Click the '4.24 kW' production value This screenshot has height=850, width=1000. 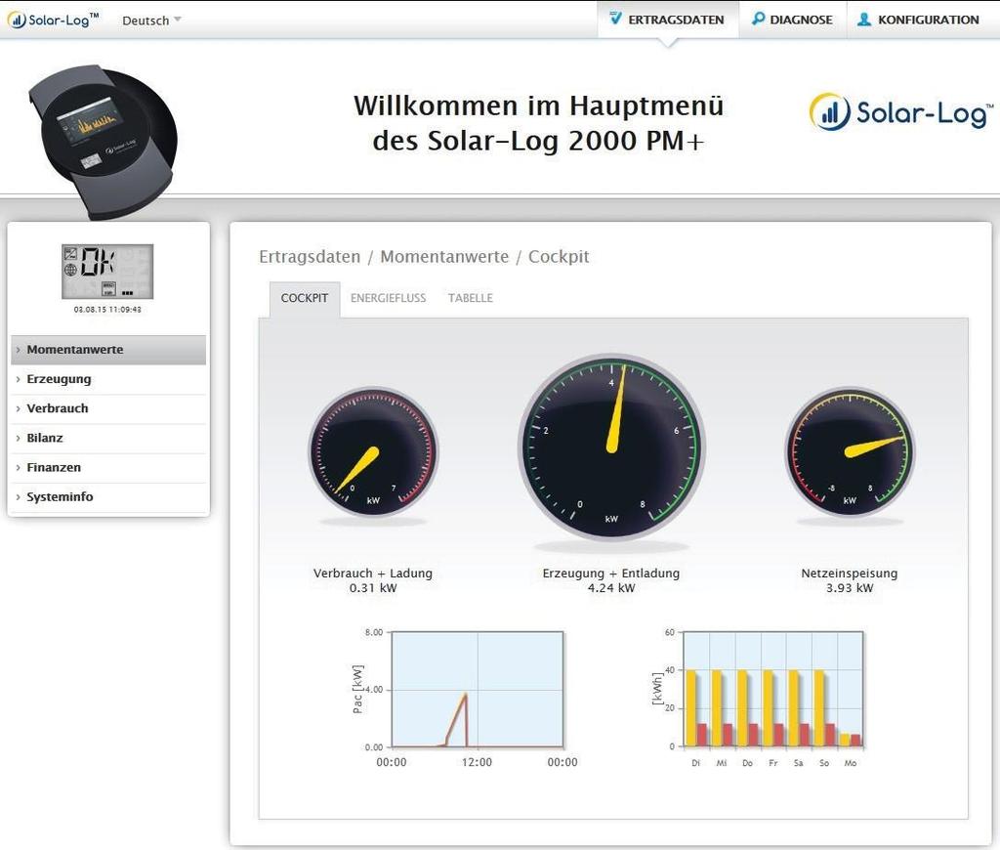(611, 588)
